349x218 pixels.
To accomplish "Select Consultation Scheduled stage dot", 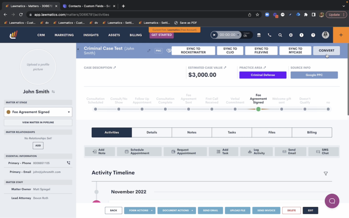I will [x=95, y=109].
